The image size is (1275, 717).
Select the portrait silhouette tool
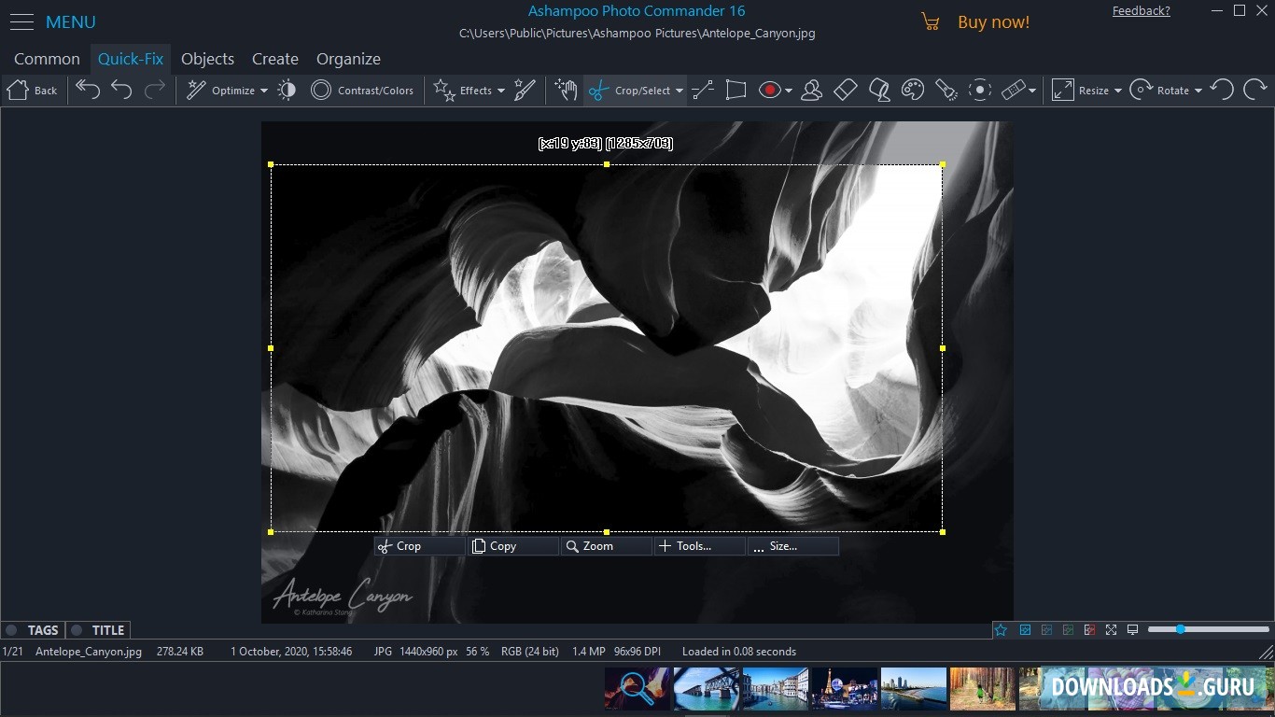pyautogui.click(x=811, y=90)
